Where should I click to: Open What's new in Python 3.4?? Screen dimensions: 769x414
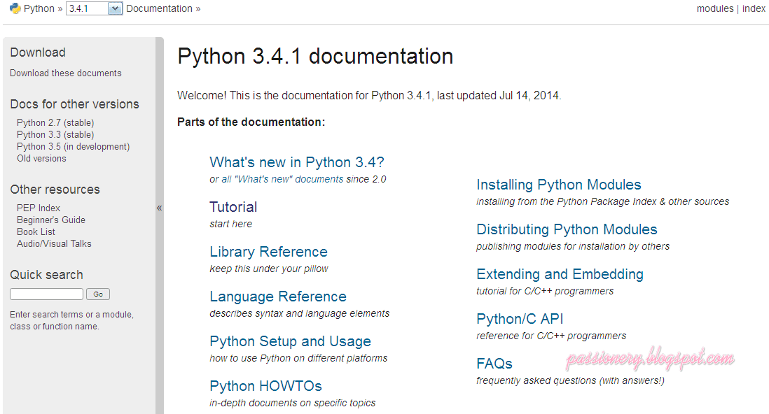[296, 162]
